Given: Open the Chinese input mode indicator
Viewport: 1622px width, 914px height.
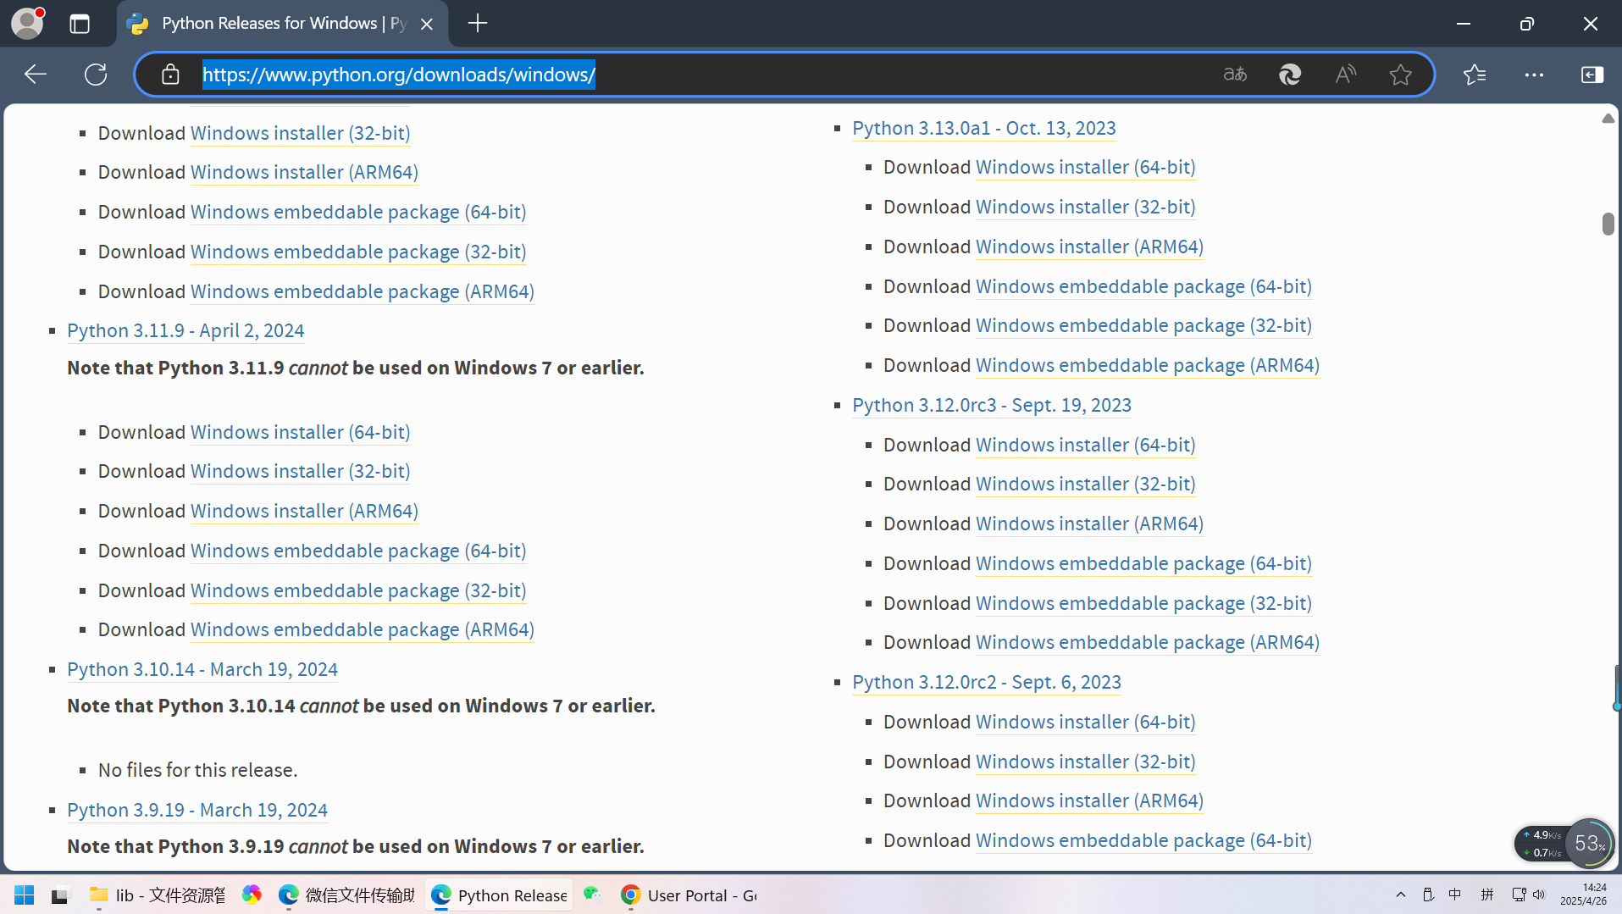Looking at the screenshot, I should click(1455, 895).
